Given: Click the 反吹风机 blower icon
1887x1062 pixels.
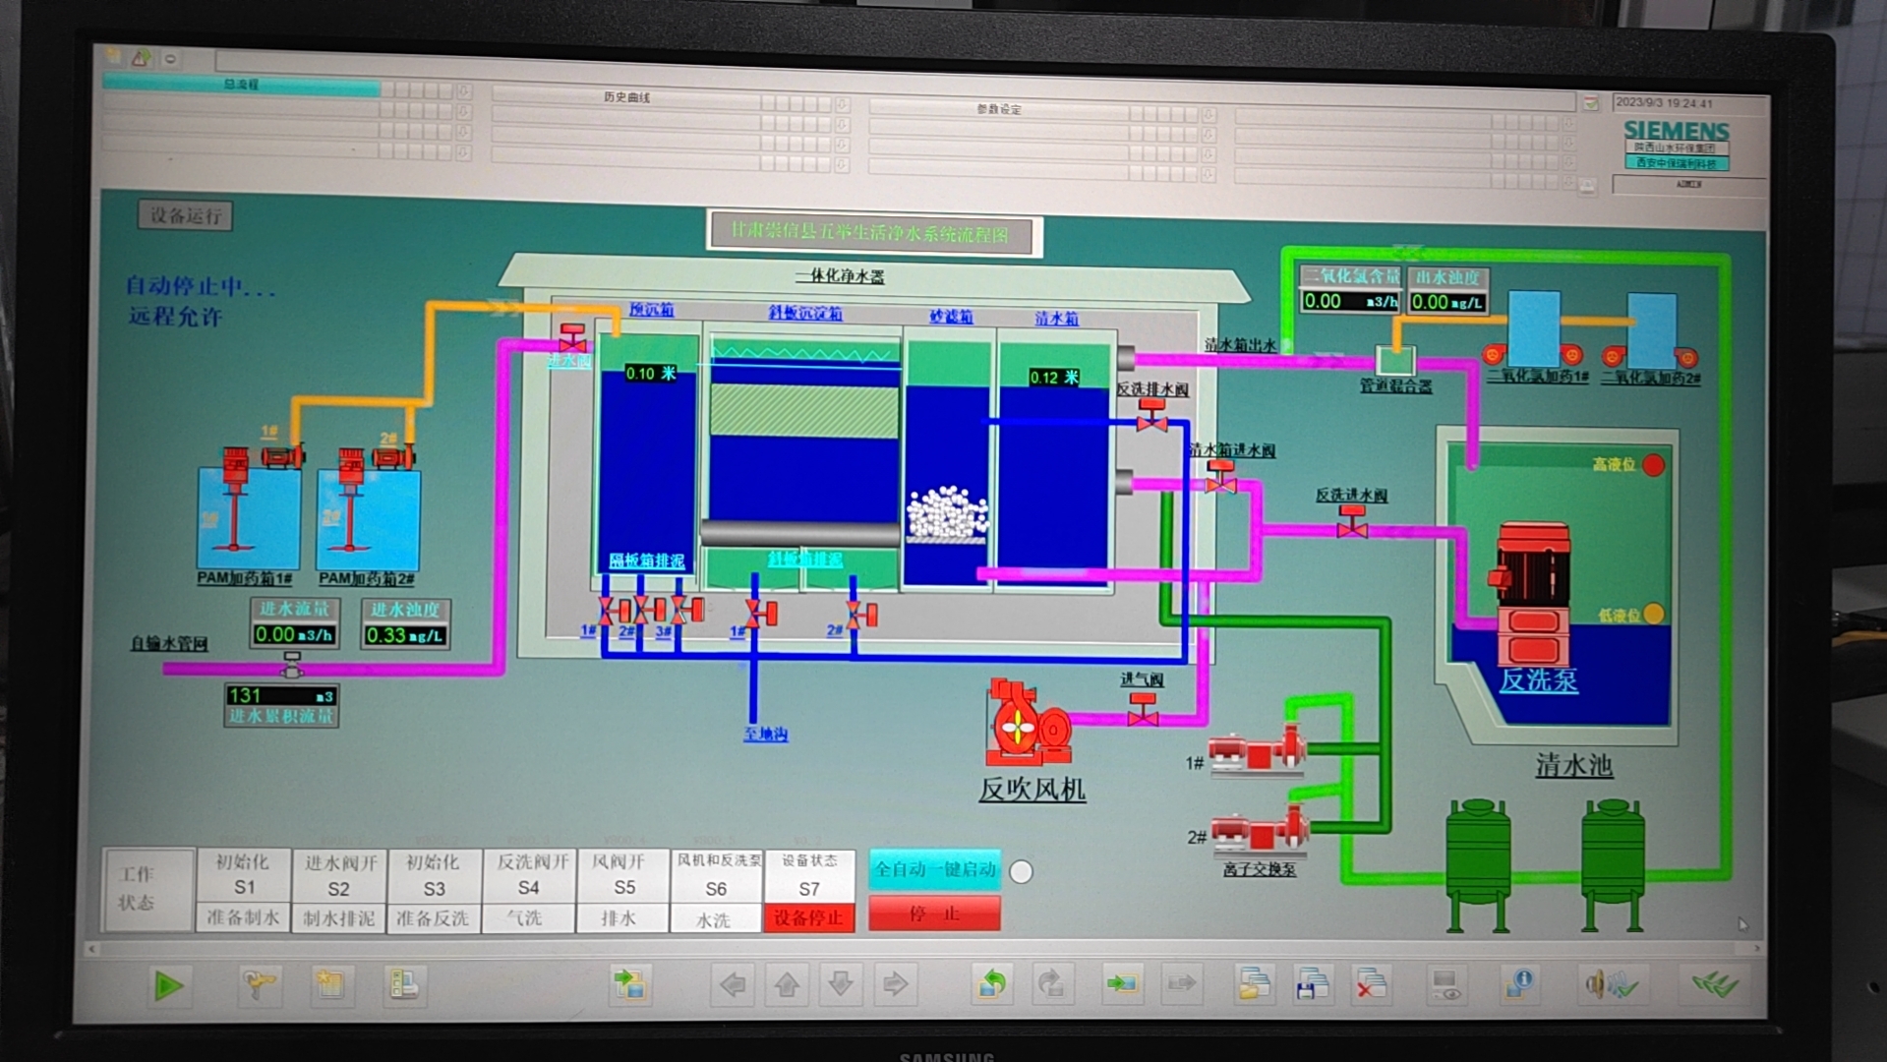Looking at the screenshot, I should pyautogui.click(x=1027, y=725).
